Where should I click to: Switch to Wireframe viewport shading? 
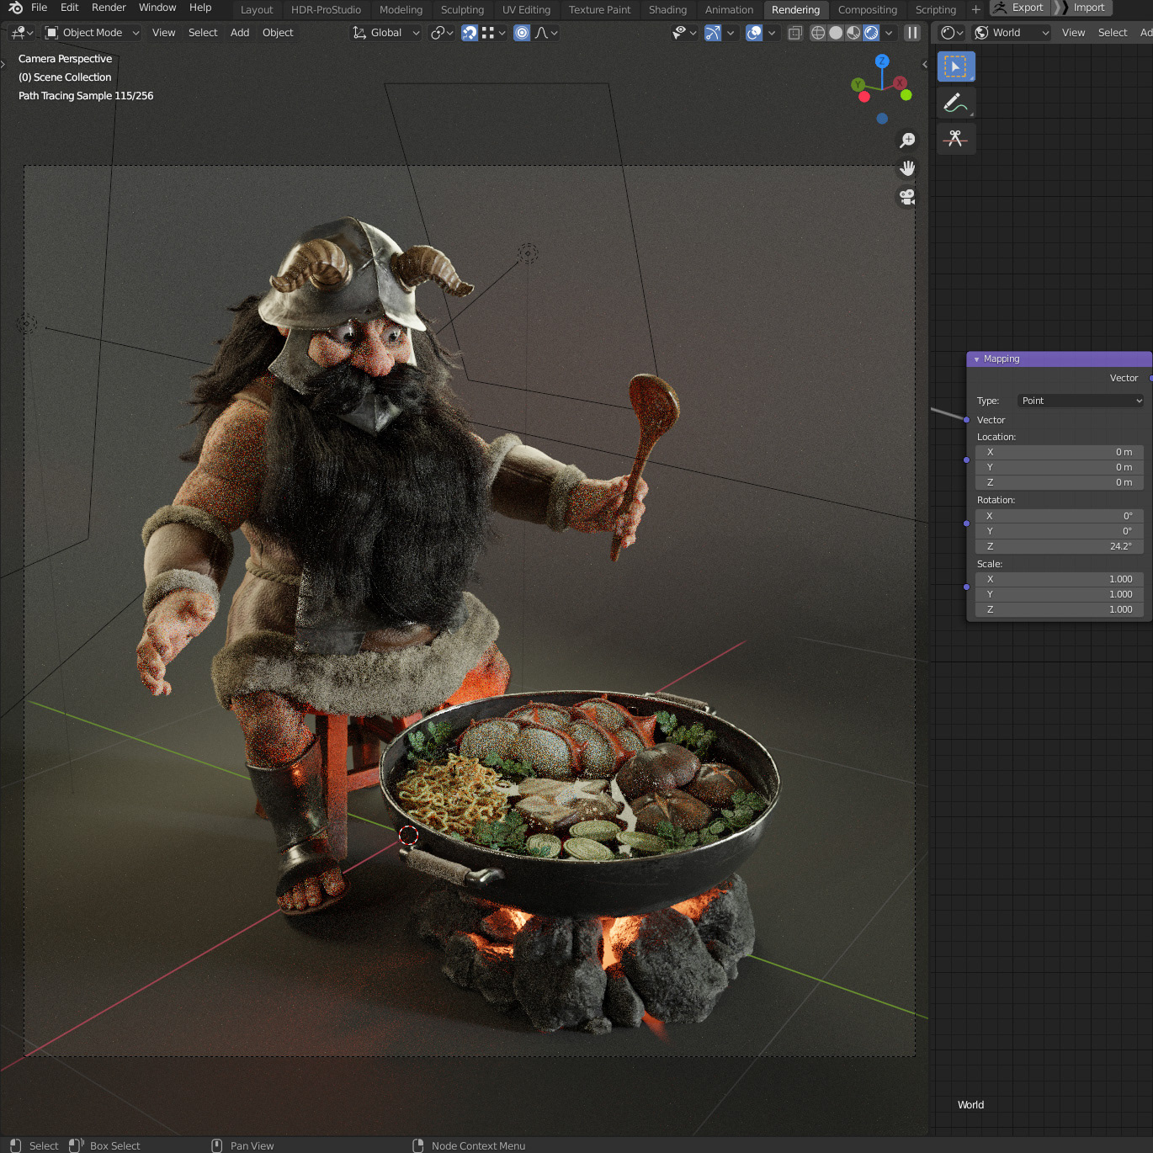pos(817,33)
